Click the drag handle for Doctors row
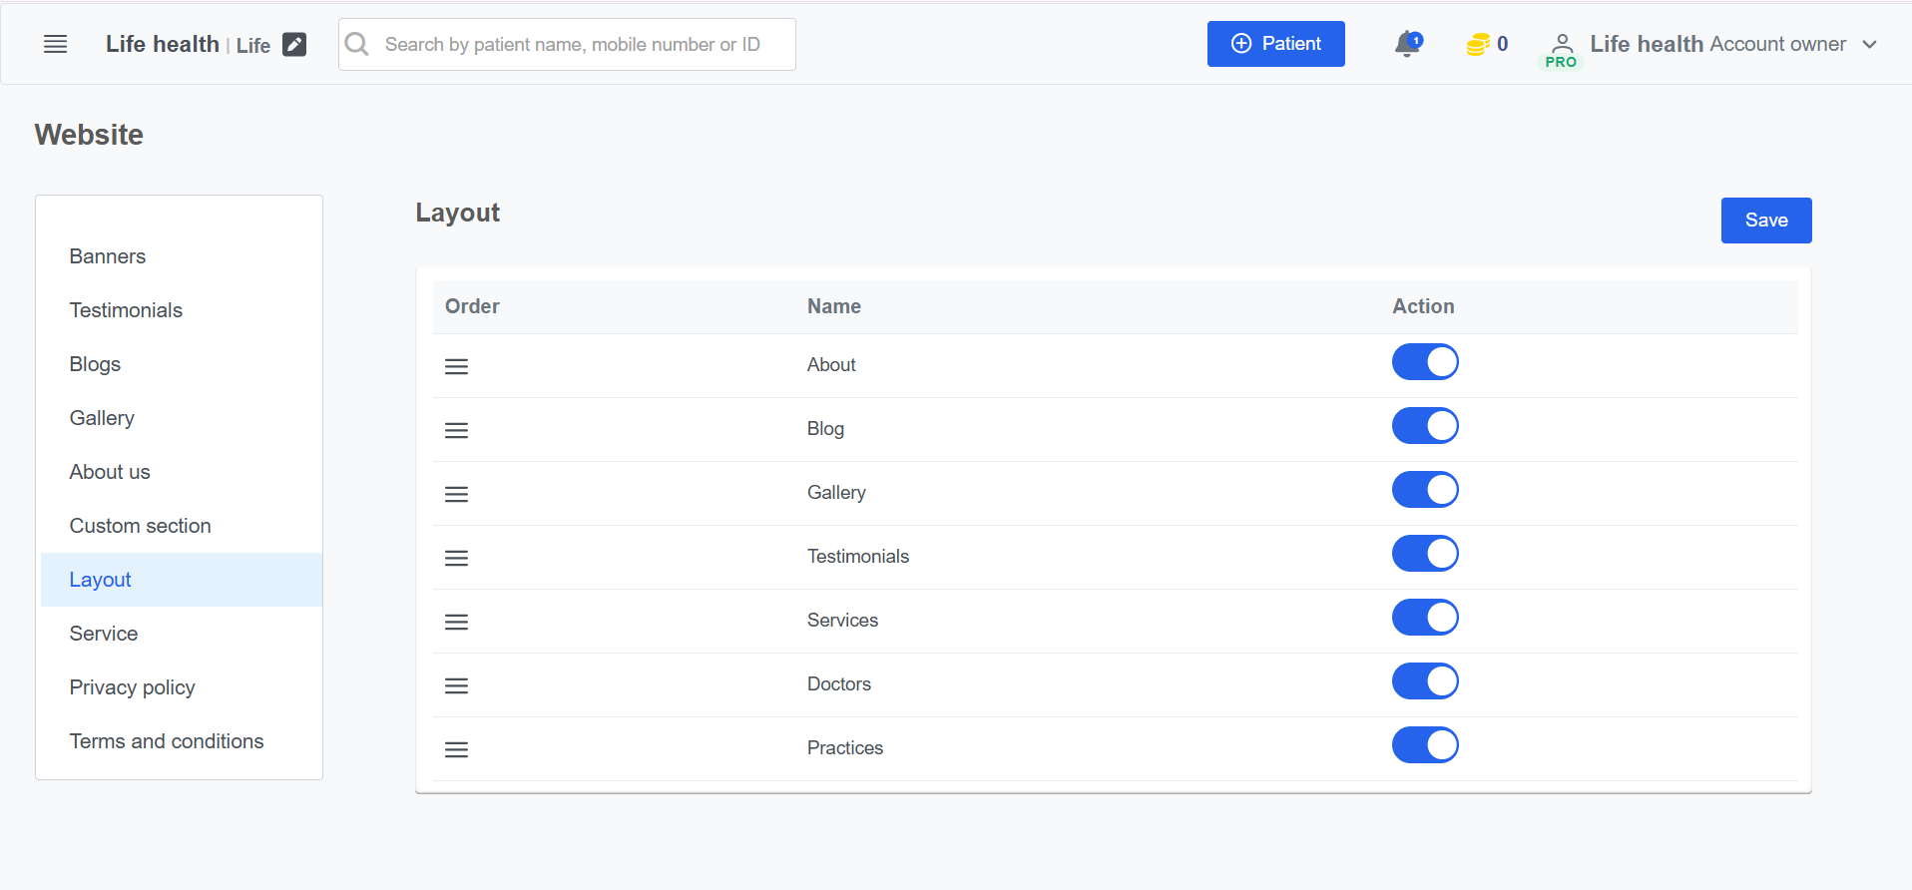The width and height of the screenshot is (1912, 890). [x=456, y=685]
